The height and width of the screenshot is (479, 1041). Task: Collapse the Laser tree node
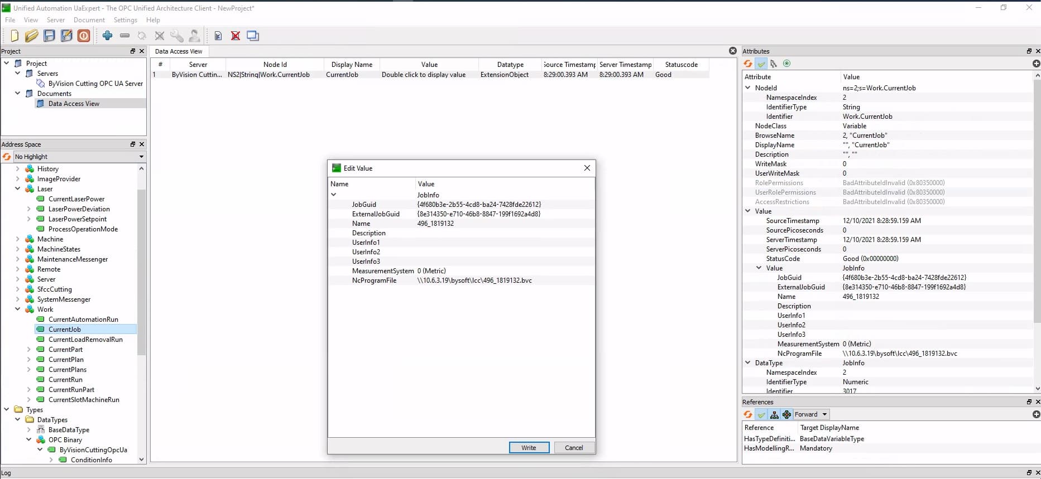coord(17,189)
